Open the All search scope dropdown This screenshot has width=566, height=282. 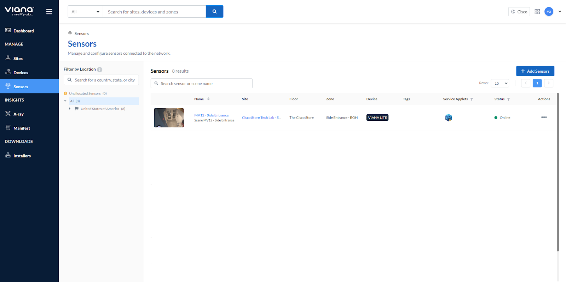tap(85, 12)
